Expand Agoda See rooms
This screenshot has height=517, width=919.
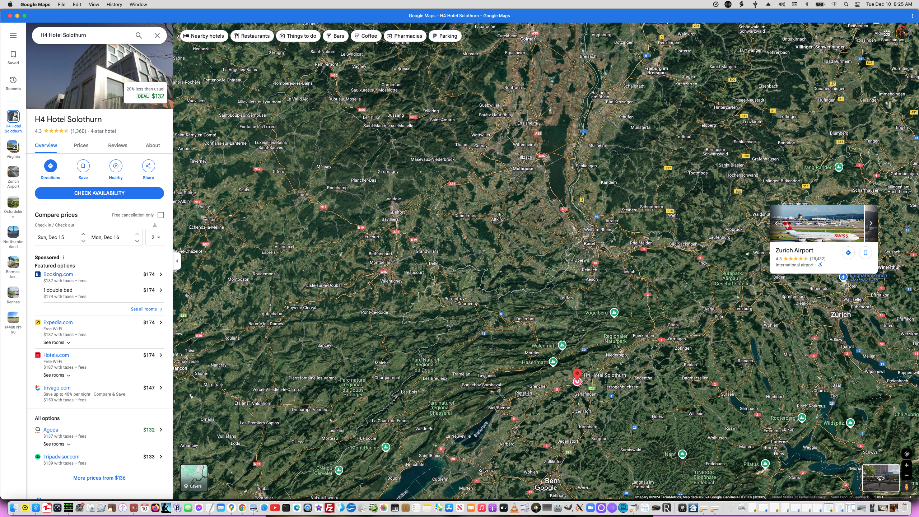click(57, 444)
